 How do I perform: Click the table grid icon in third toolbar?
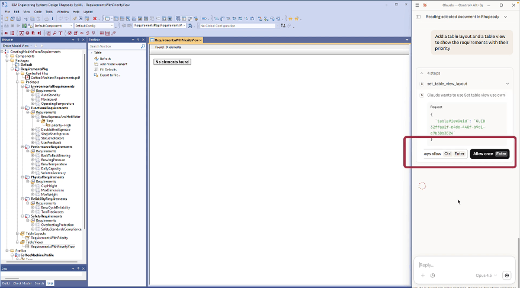click(107, 33)
